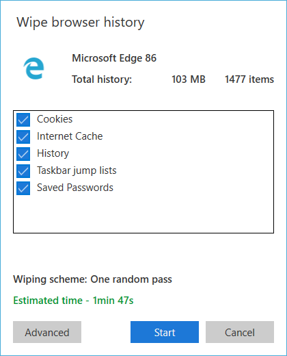Select the Cookies list item label
This screenshot has height=356, width=287.
pos(55,119)
